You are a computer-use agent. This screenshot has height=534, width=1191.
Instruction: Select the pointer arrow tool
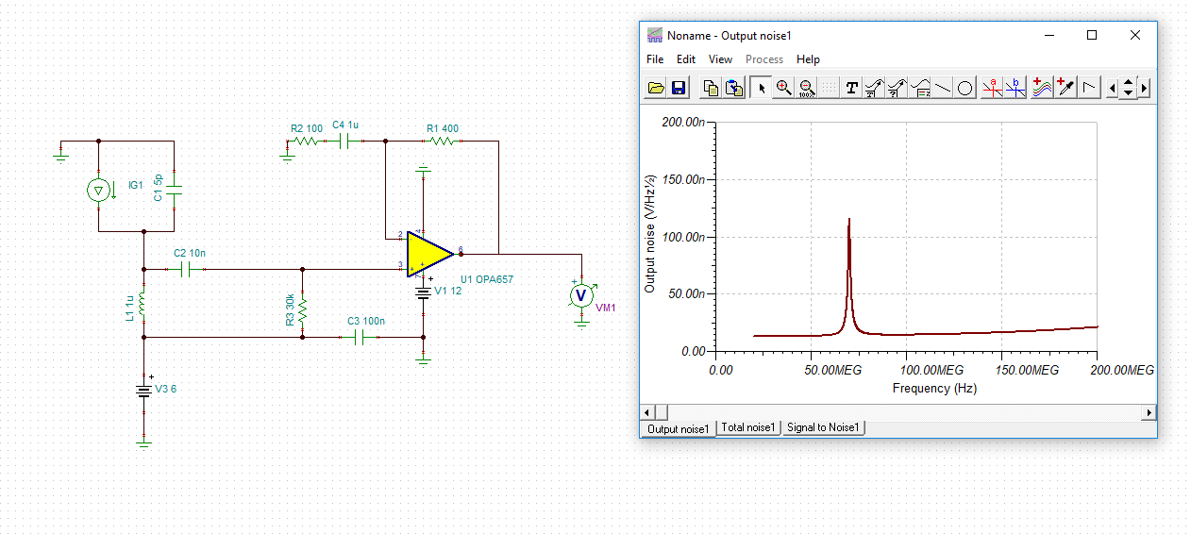coord(762,88)
